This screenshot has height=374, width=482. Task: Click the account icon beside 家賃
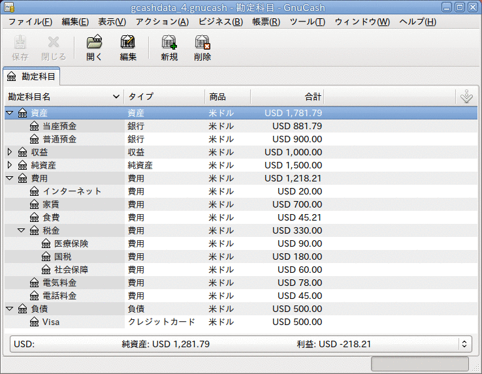(34, 204)
